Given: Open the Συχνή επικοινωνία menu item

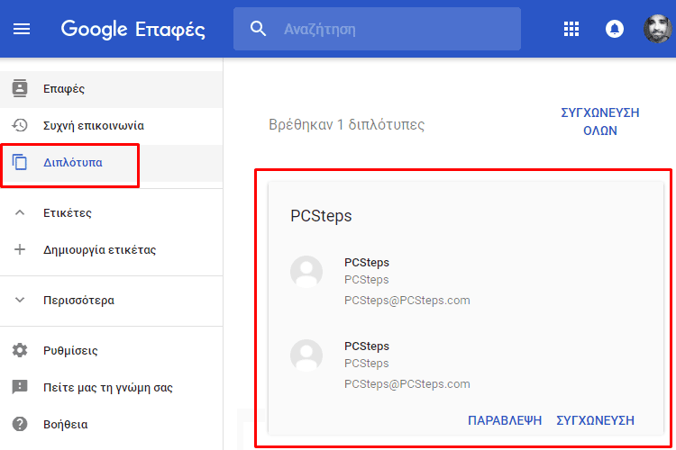Looking at the screenshot, I should pos(111,126).
